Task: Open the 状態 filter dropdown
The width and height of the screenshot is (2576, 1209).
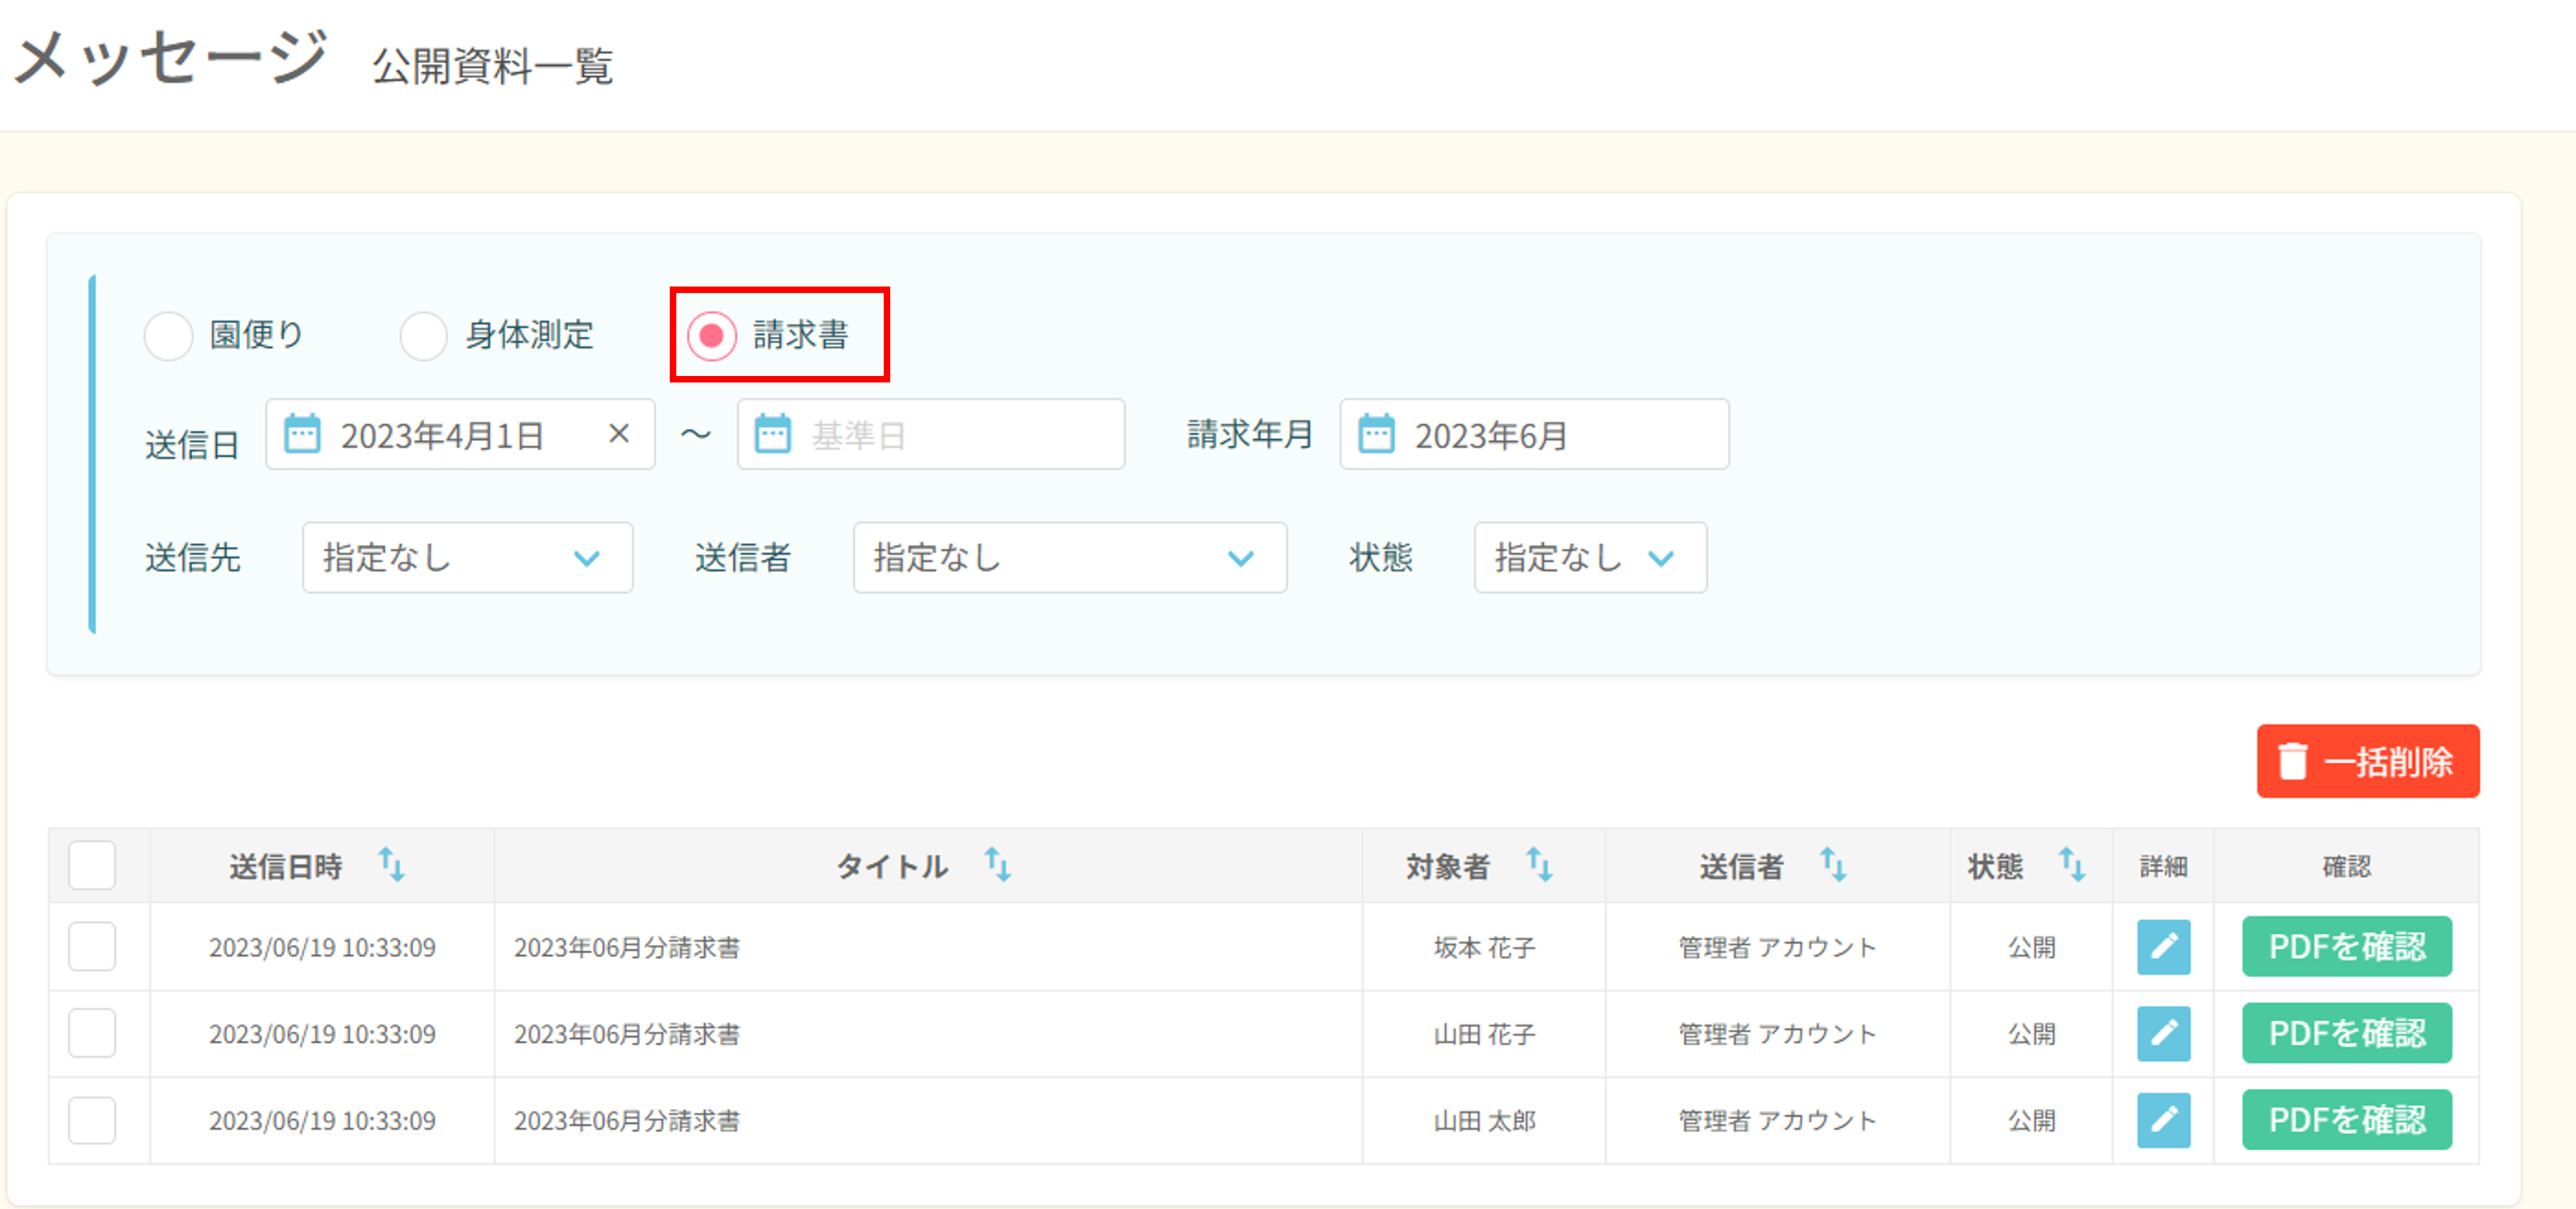Action: pos(1590,557)
